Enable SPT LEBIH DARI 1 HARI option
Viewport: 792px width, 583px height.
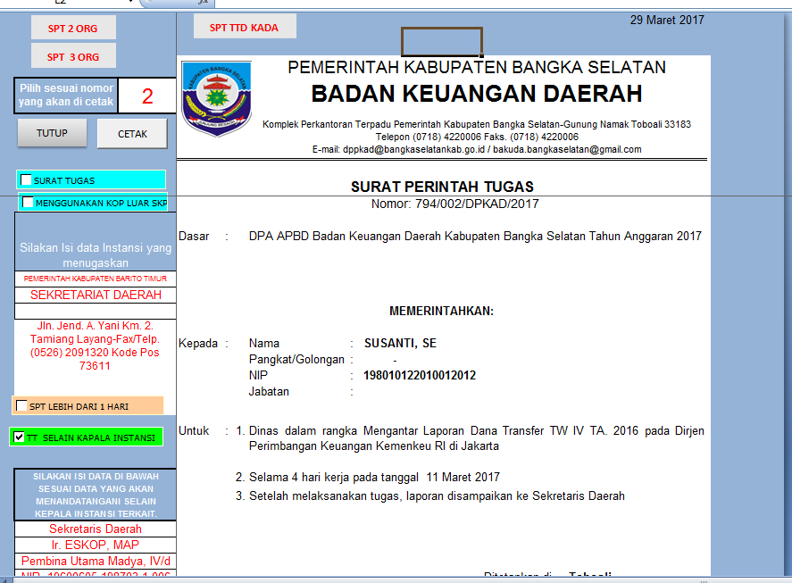coord(21,405)
